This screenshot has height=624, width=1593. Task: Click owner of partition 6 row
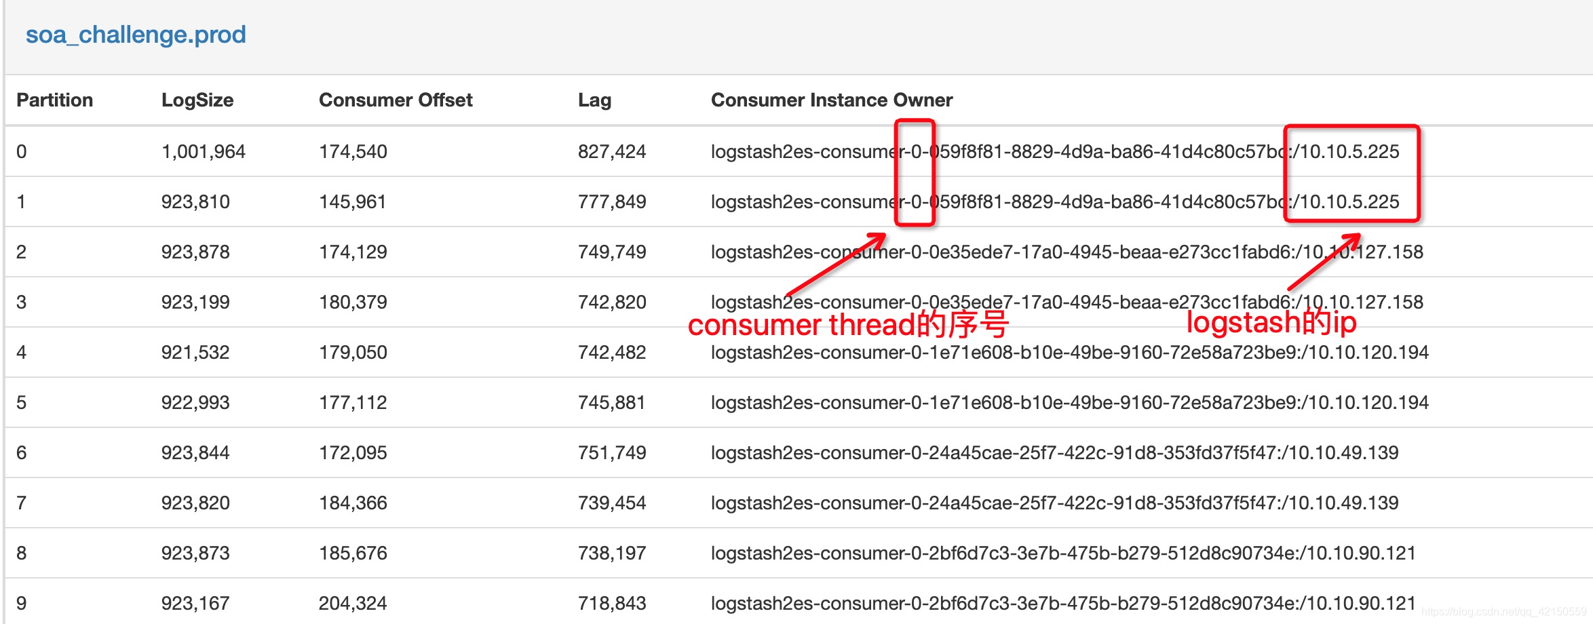1055,452
